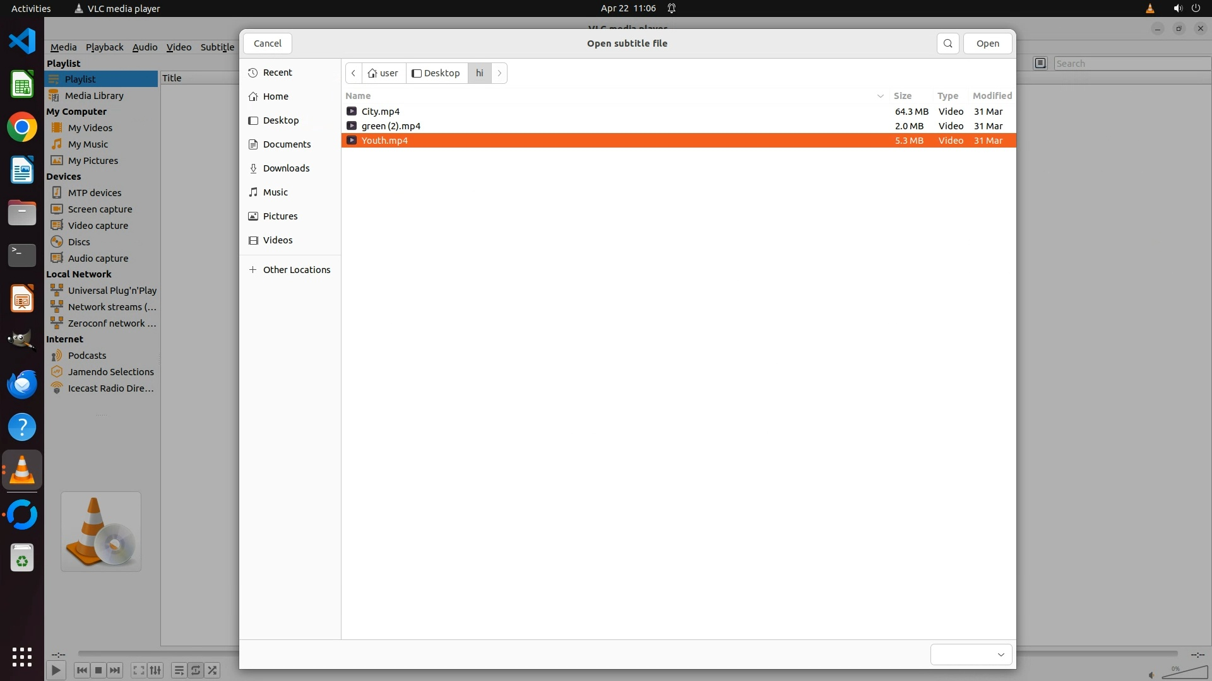Click the Ubuntu trash dock icon

click(x=22, y=559)
